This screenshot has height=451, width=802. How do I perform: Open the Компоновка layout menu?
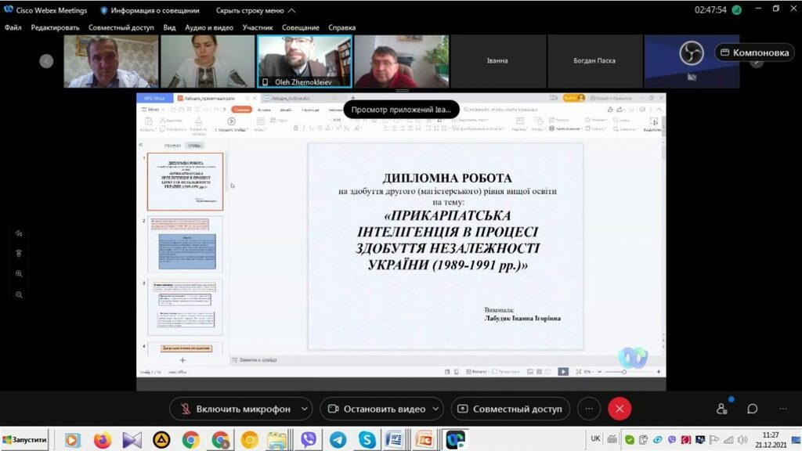(755, 52)
